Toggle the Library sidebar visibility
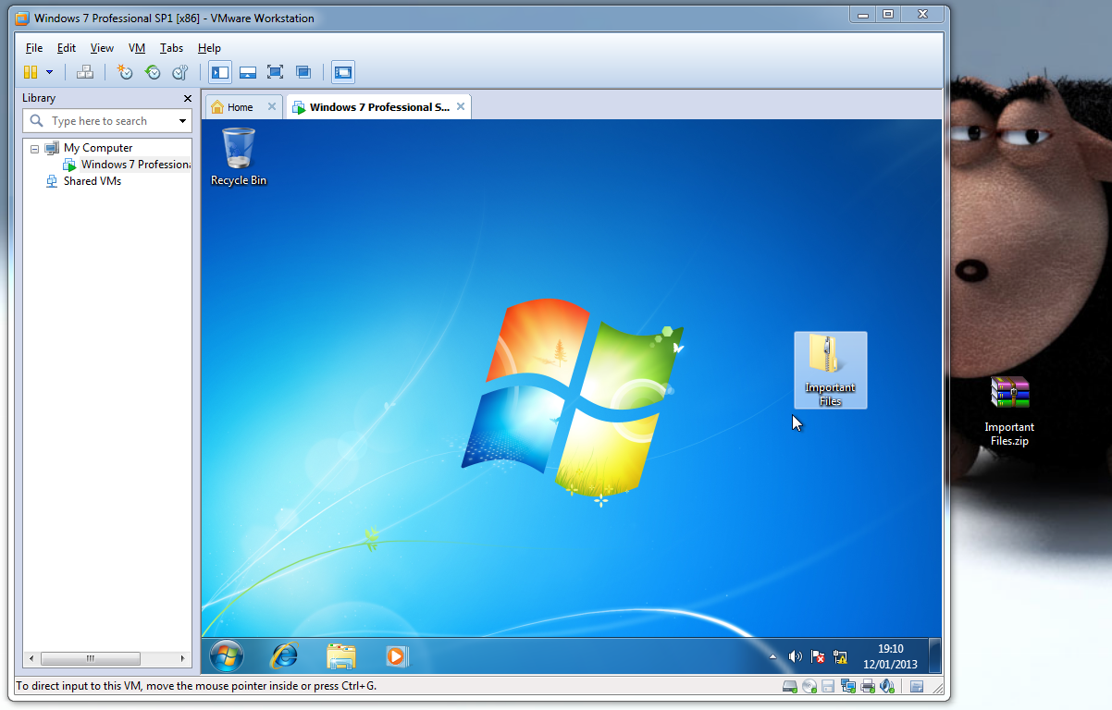The image size is (1112, 710). pyautogui.click(x=219, y=72)
